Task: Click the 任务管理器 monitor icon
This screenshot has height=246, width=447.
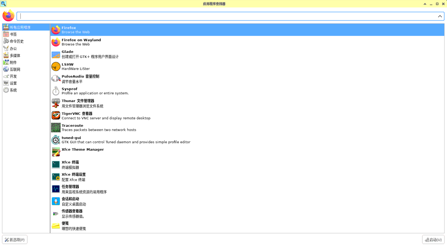Action: 56,189
